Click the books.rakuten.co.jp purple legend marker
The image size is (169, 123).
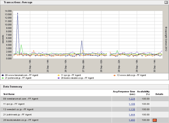[x=58, y=78]
